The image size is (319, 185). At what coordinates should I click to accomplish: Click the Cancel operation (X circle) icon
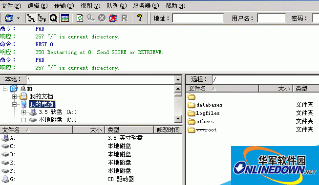click(x=102, y=18)
